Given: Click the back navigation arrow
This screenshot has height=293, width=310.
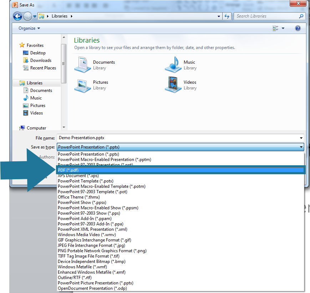Looking at the screenshot, I should pos(17,16).
